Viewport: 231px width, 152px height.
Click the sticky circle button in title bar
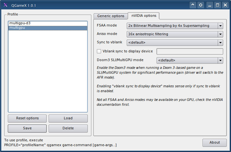(201, 5)
